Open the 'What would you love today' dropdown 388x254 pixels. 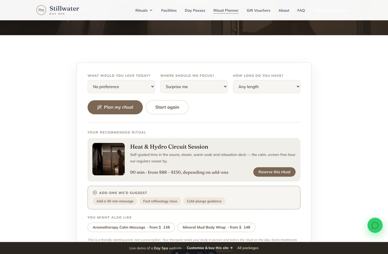click(x=121, y=87)
